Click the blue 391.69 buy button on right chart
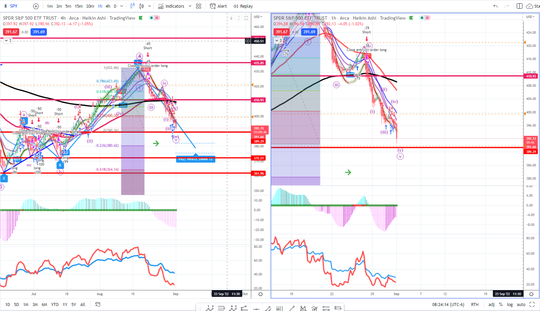This screenshot has width=540, height=311. [x=309, y=32]
